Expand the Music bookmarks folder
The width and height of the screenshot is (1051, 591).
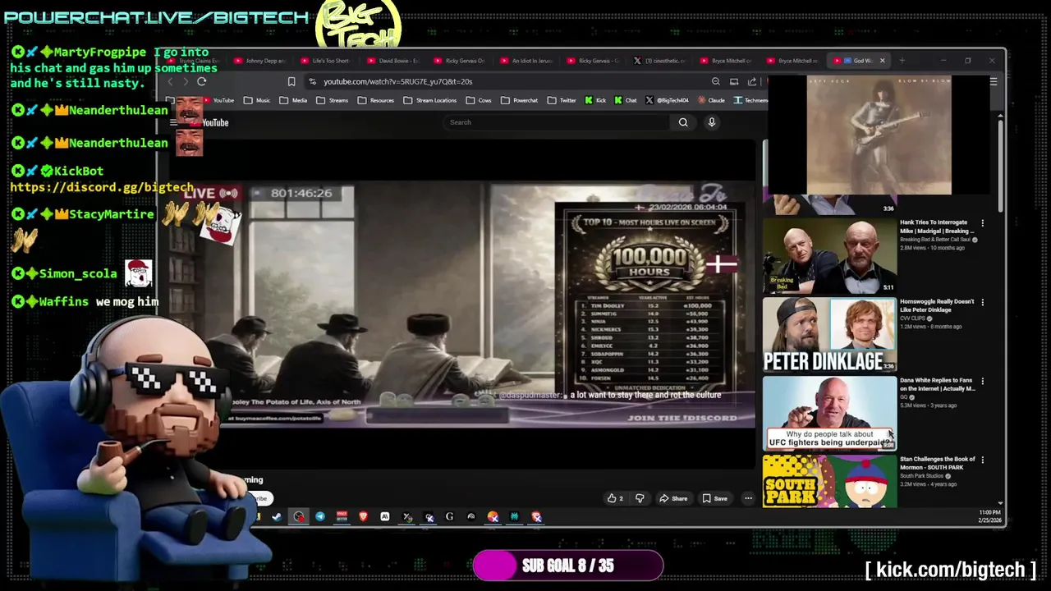click(256, 100)
